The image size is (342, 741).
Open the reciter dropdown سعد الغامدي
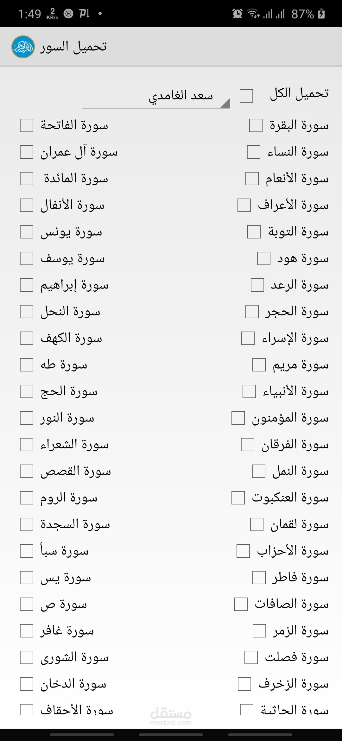[x=180, y=96]
